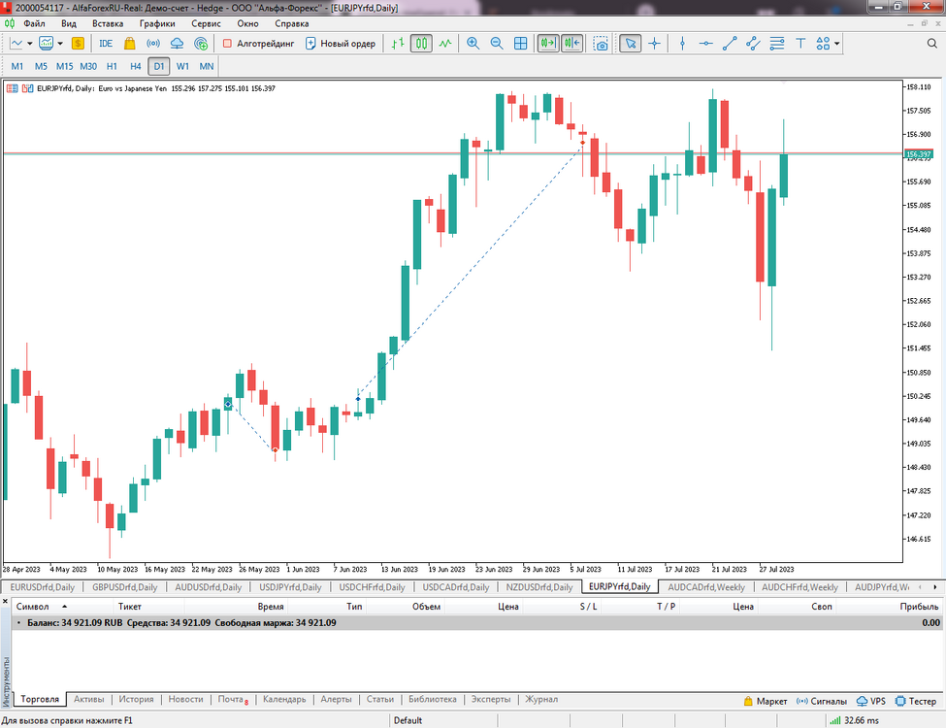
Task: Switch to AUDCADrfd,Weekly chart tab
Action: (706, 586)
